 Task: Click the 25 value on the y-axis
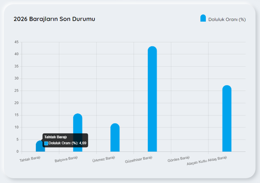16,91
